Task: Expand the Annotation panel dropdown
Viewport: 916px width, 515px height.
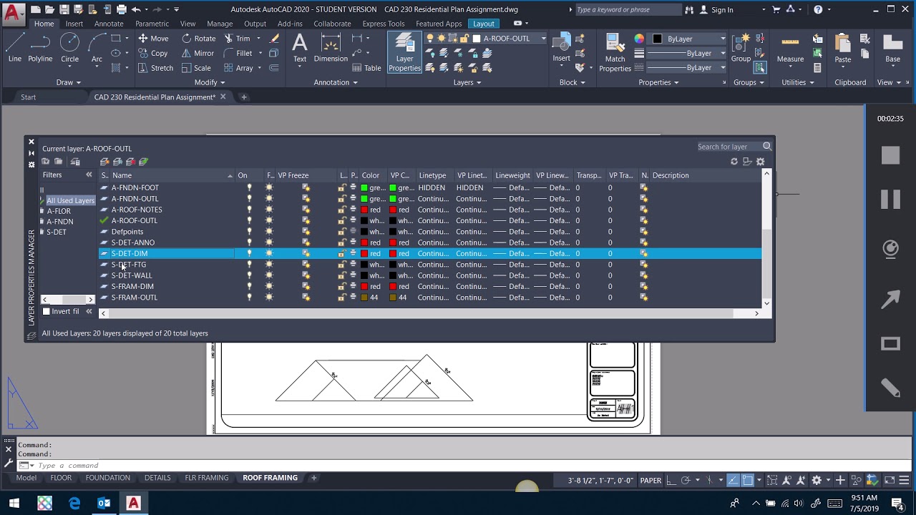Action: point(336,82)
